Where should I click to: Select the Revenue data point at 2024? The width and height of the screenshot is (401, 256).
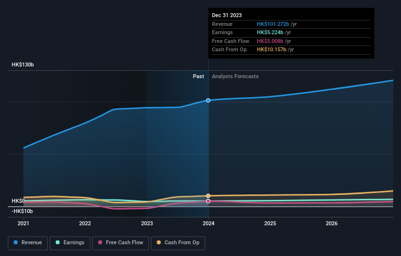click(x=208, y=101)
